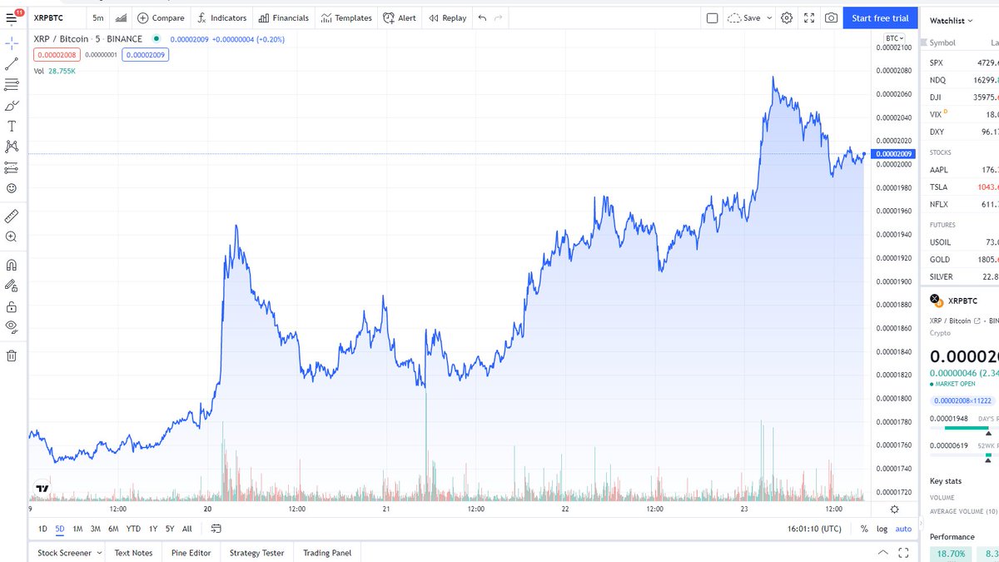Enter fullscreen chart mode
This screenshot has width=999, height=562.
pos(809,17)
